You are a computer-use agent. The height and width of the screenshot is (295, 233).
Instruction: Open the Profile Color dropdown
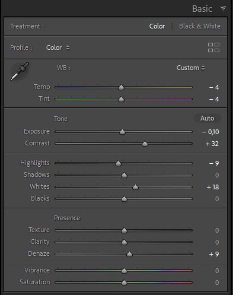point(58,47)
